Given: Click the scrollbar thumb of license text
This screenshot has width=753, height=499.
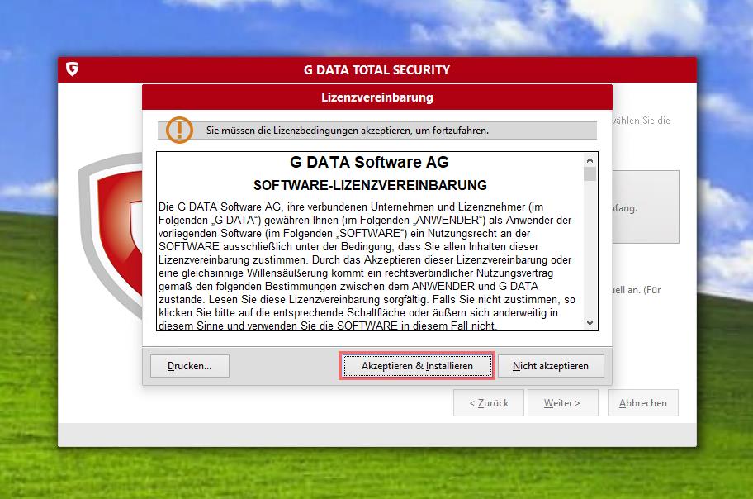Looking at the screenshot, I should pyautogui.click(x=590, y=174).
